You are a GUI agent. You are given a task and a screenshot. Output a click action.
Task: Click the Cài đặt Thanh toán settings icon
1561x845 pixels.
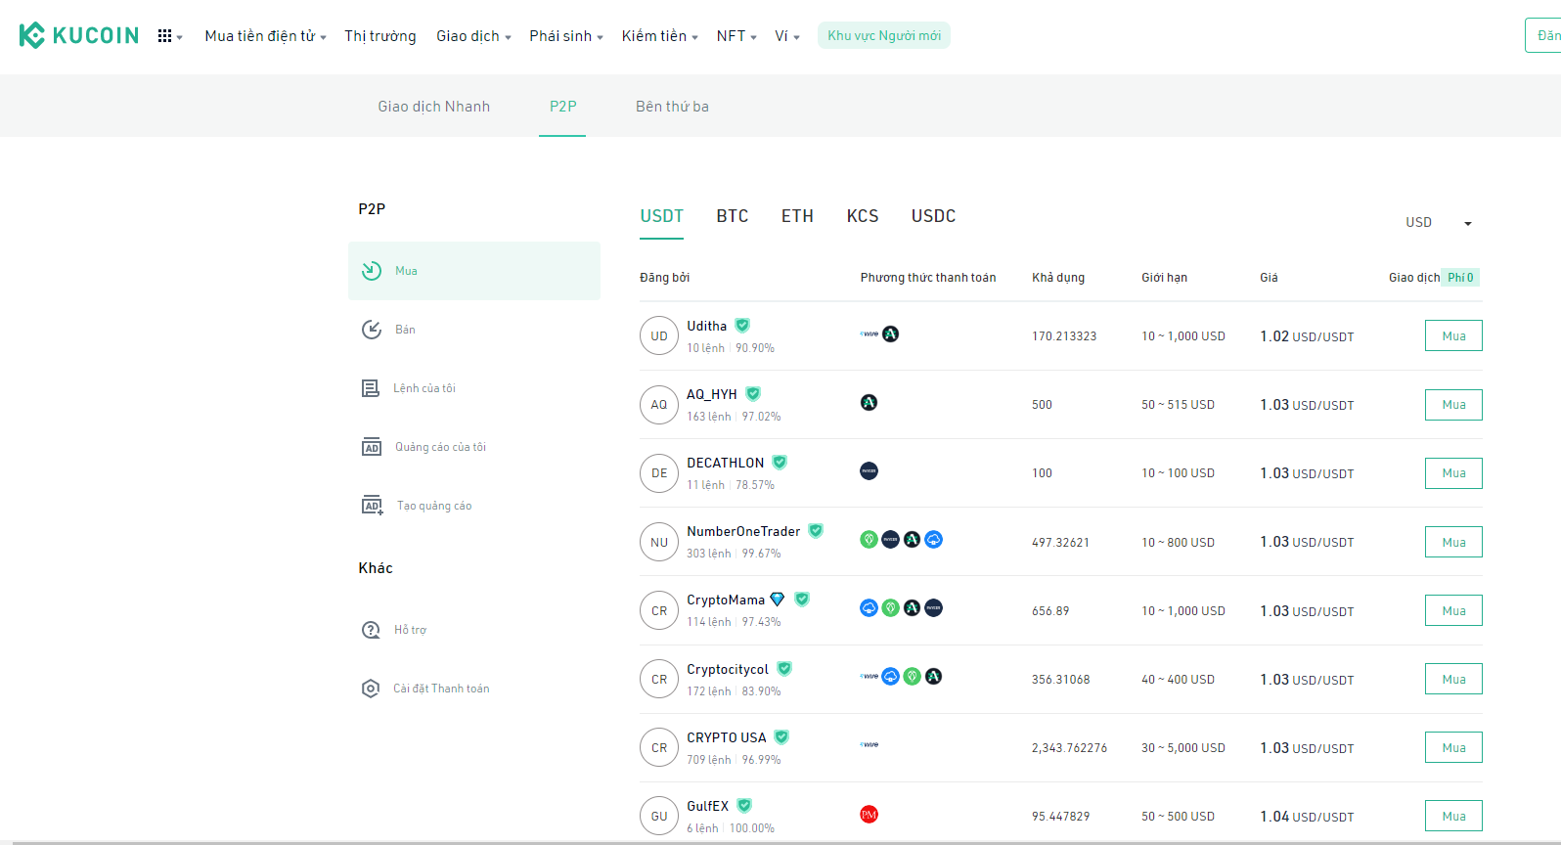371,689
